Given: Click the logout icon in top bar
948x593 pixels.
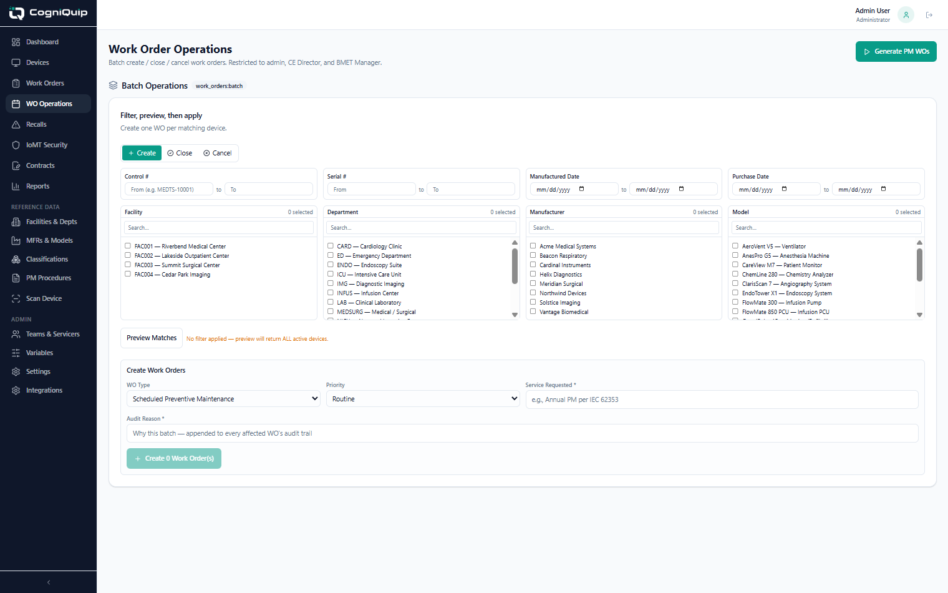Looking at the screenshot, I should tap(929, 15).
